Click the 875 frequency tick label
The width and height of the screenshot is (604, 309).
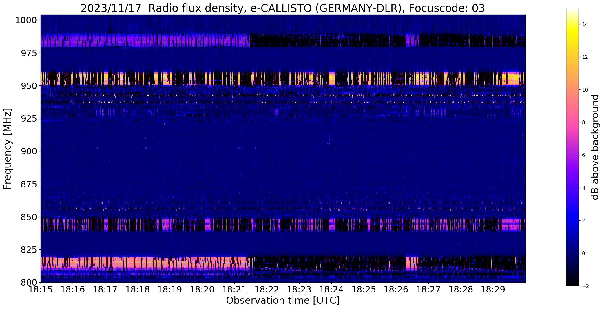click(x=29, y=184)
